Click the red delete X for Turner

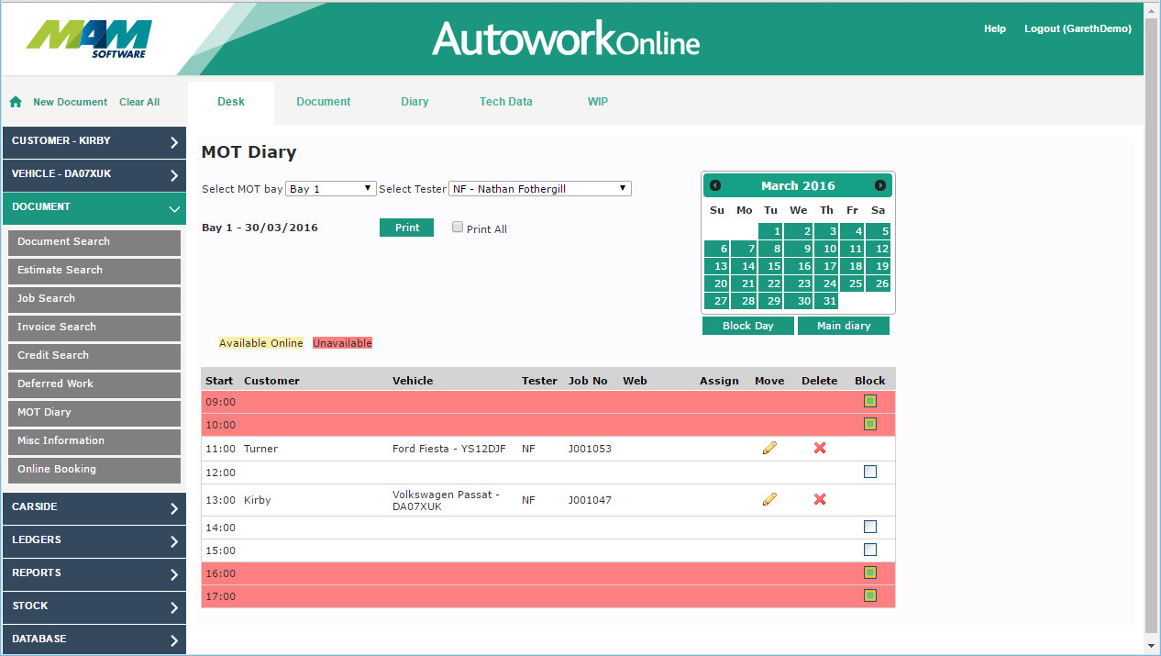coord(820,448)
